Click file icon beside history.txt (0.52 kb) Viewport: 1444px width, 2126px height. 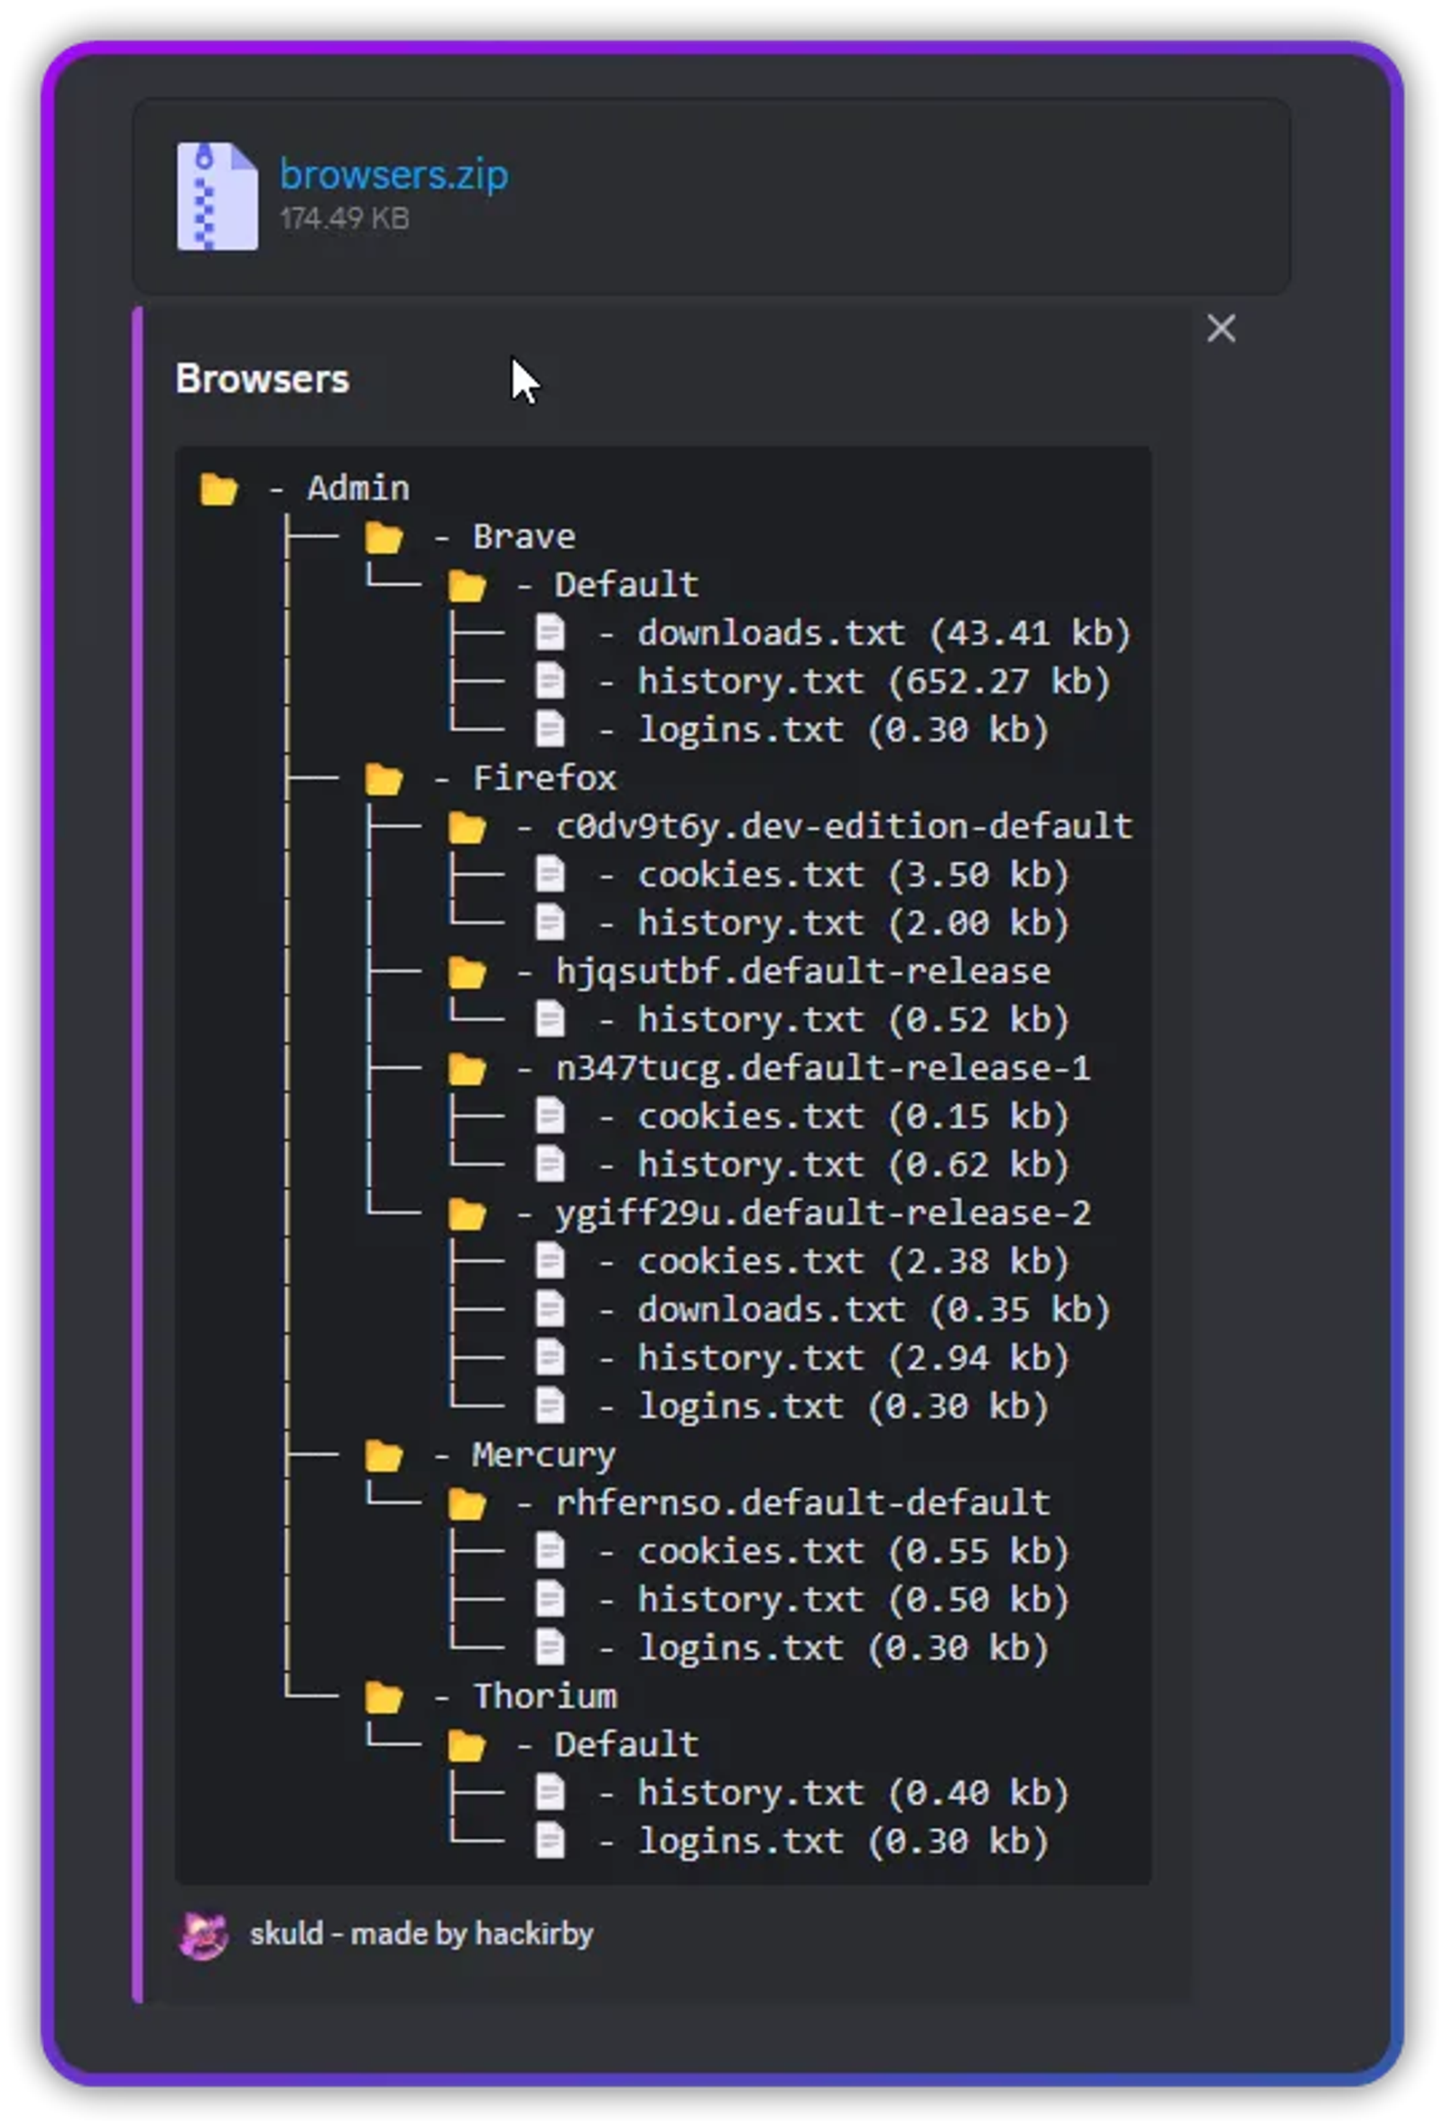coord(550,1020)
